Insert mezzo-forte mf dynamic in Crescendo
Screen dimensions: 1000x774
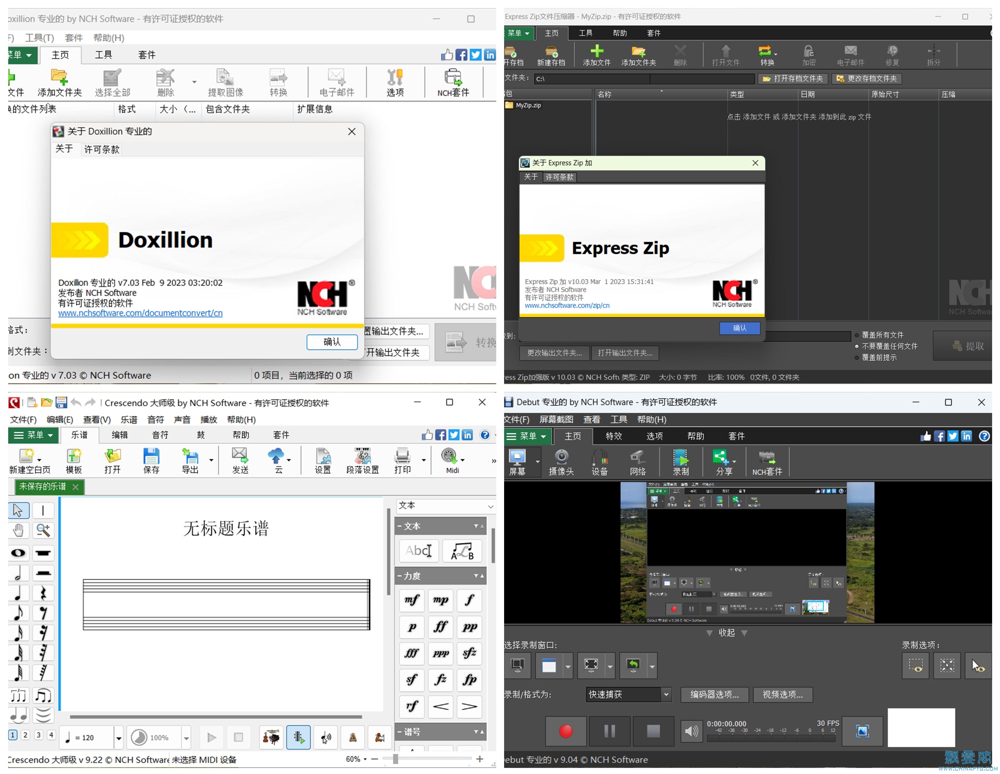pos(412,600)
